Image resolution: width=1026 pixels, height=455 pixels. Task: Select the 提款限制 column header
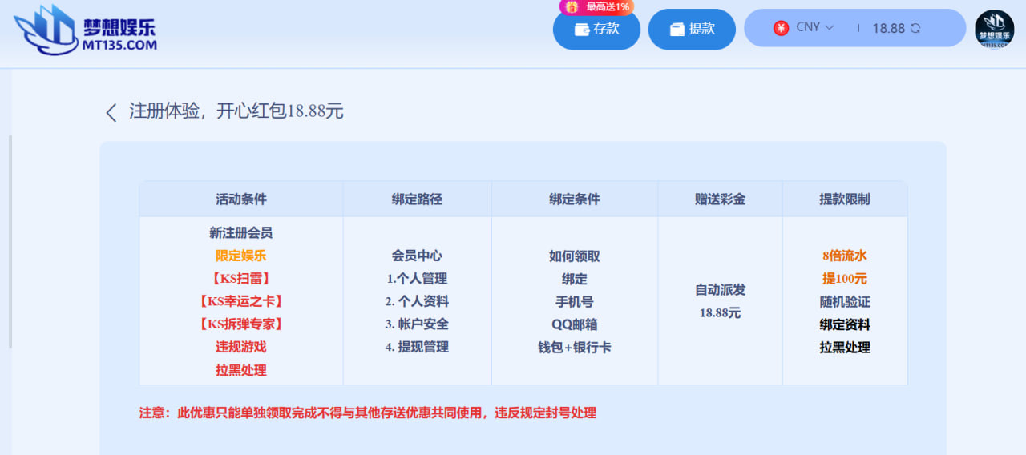[844, 199]
